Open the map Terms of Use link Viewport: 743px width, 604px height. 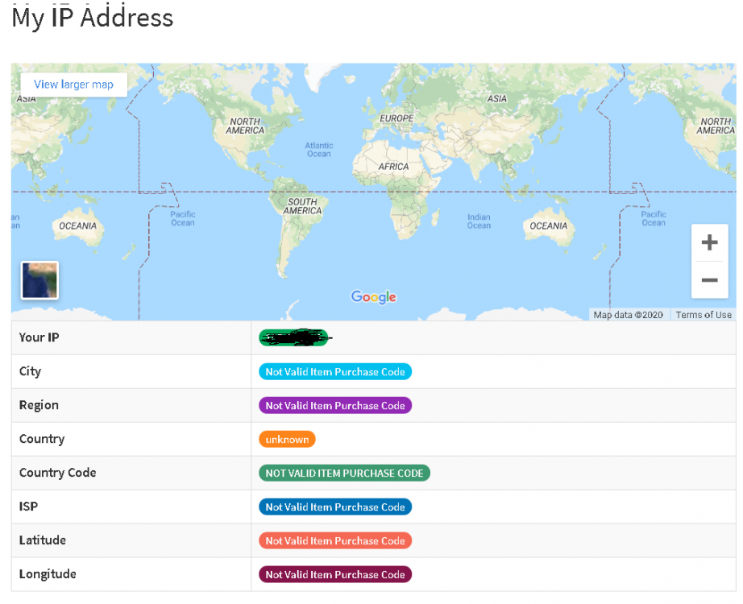[704, 315]
